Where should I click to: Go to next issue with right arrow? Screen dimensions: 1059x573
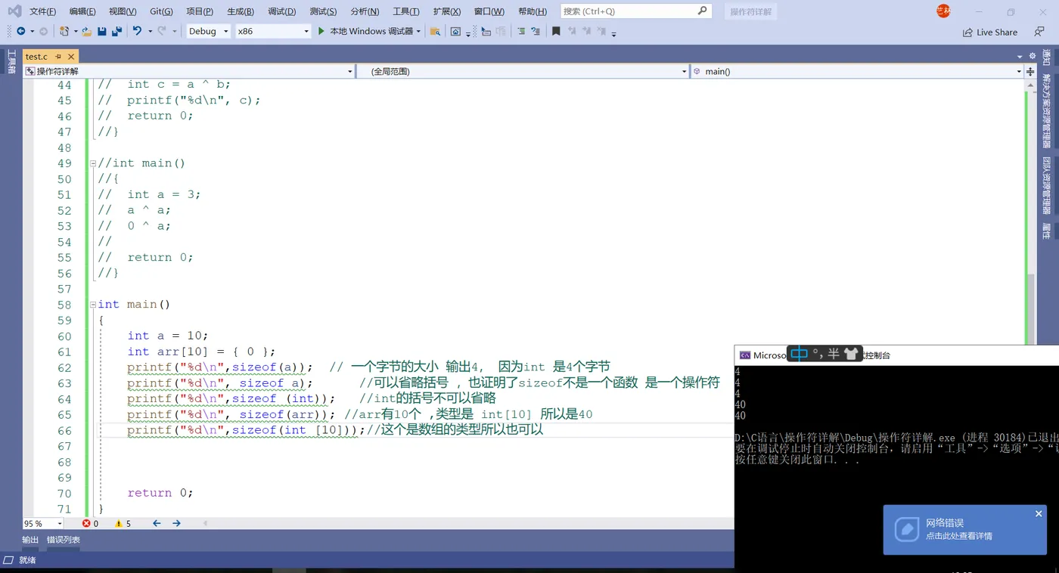coord(176,523)
